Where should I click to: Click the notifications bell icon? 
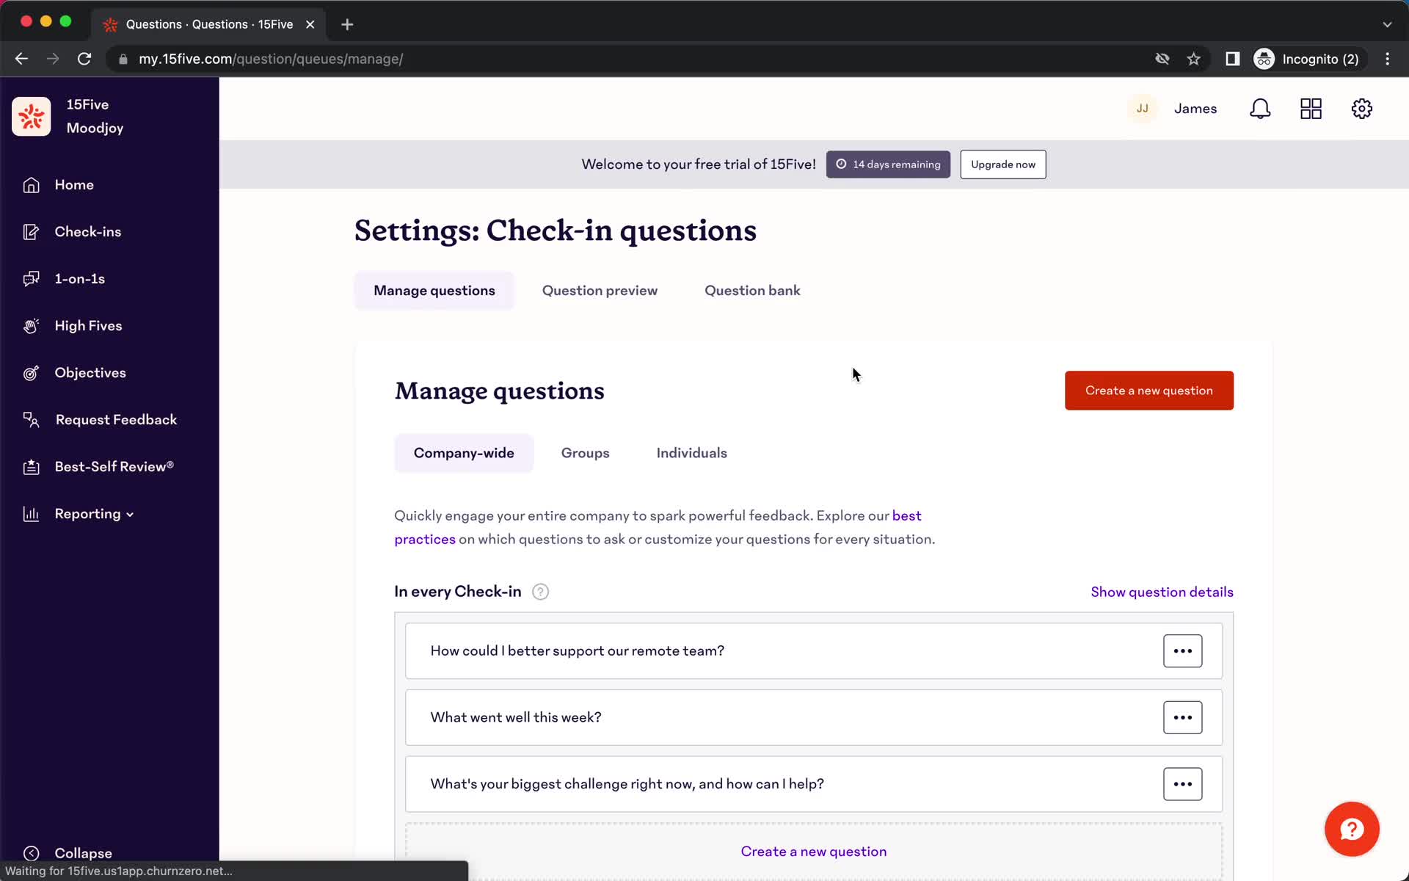tap(1261, 109)
